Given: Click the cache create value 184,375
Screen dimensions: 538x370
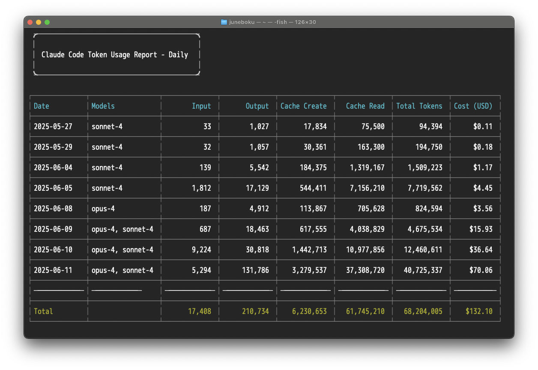Looking at the screenshot, I should click(313, 168).
